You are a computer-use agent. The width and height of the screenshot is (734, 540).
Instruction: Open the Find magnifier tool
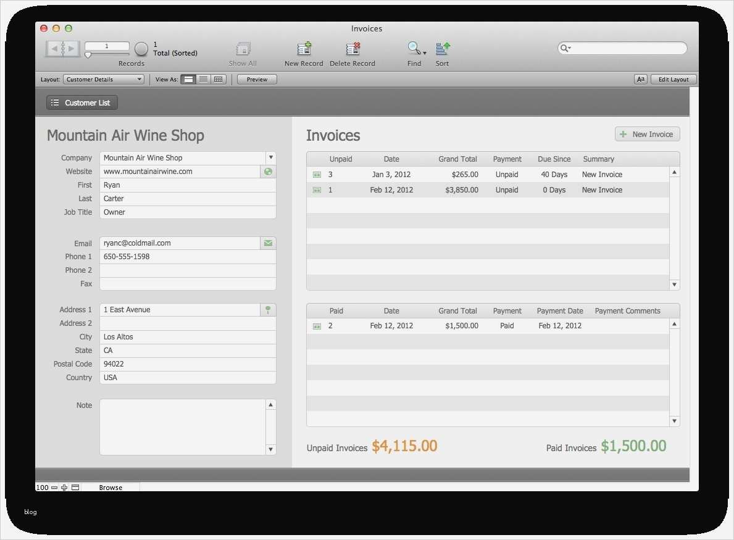coord(414,48)
